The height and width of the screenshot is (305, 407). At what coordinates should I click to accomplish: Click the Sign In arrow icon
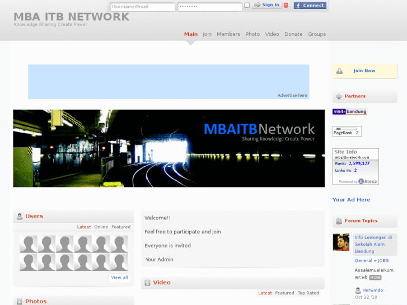pyautogui.click(x=257, y=4)
